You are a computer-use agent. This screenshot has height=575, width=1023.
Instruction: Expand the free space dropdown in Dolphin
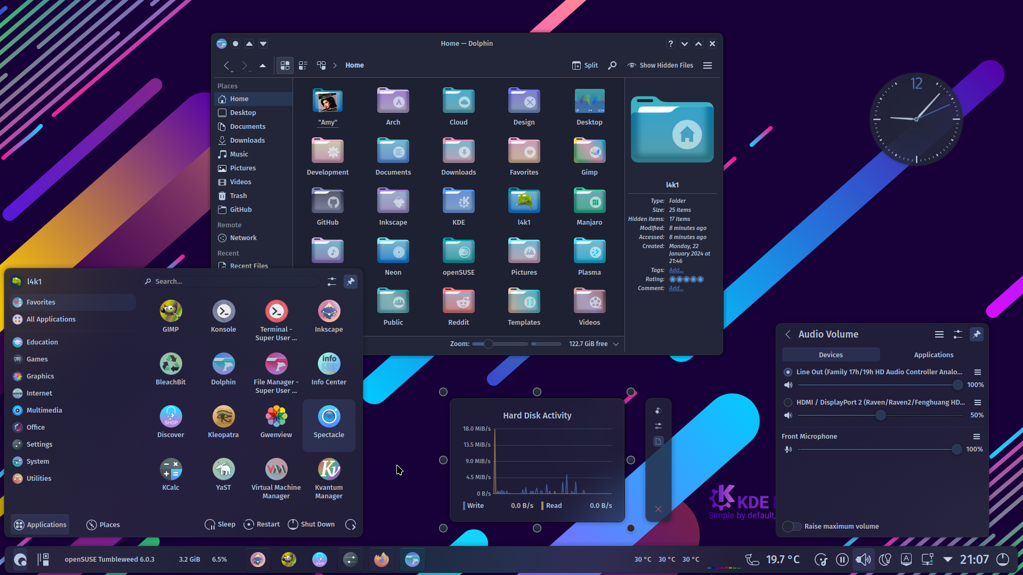click(616, 344)
